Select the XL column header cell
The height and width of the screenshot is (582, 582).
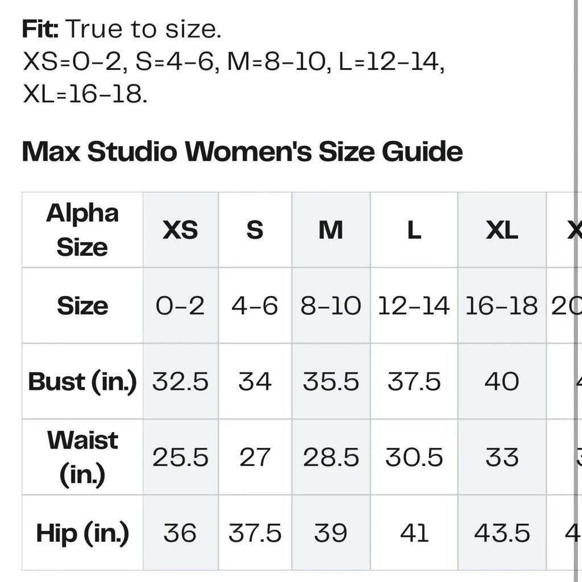tap(502, 230)
